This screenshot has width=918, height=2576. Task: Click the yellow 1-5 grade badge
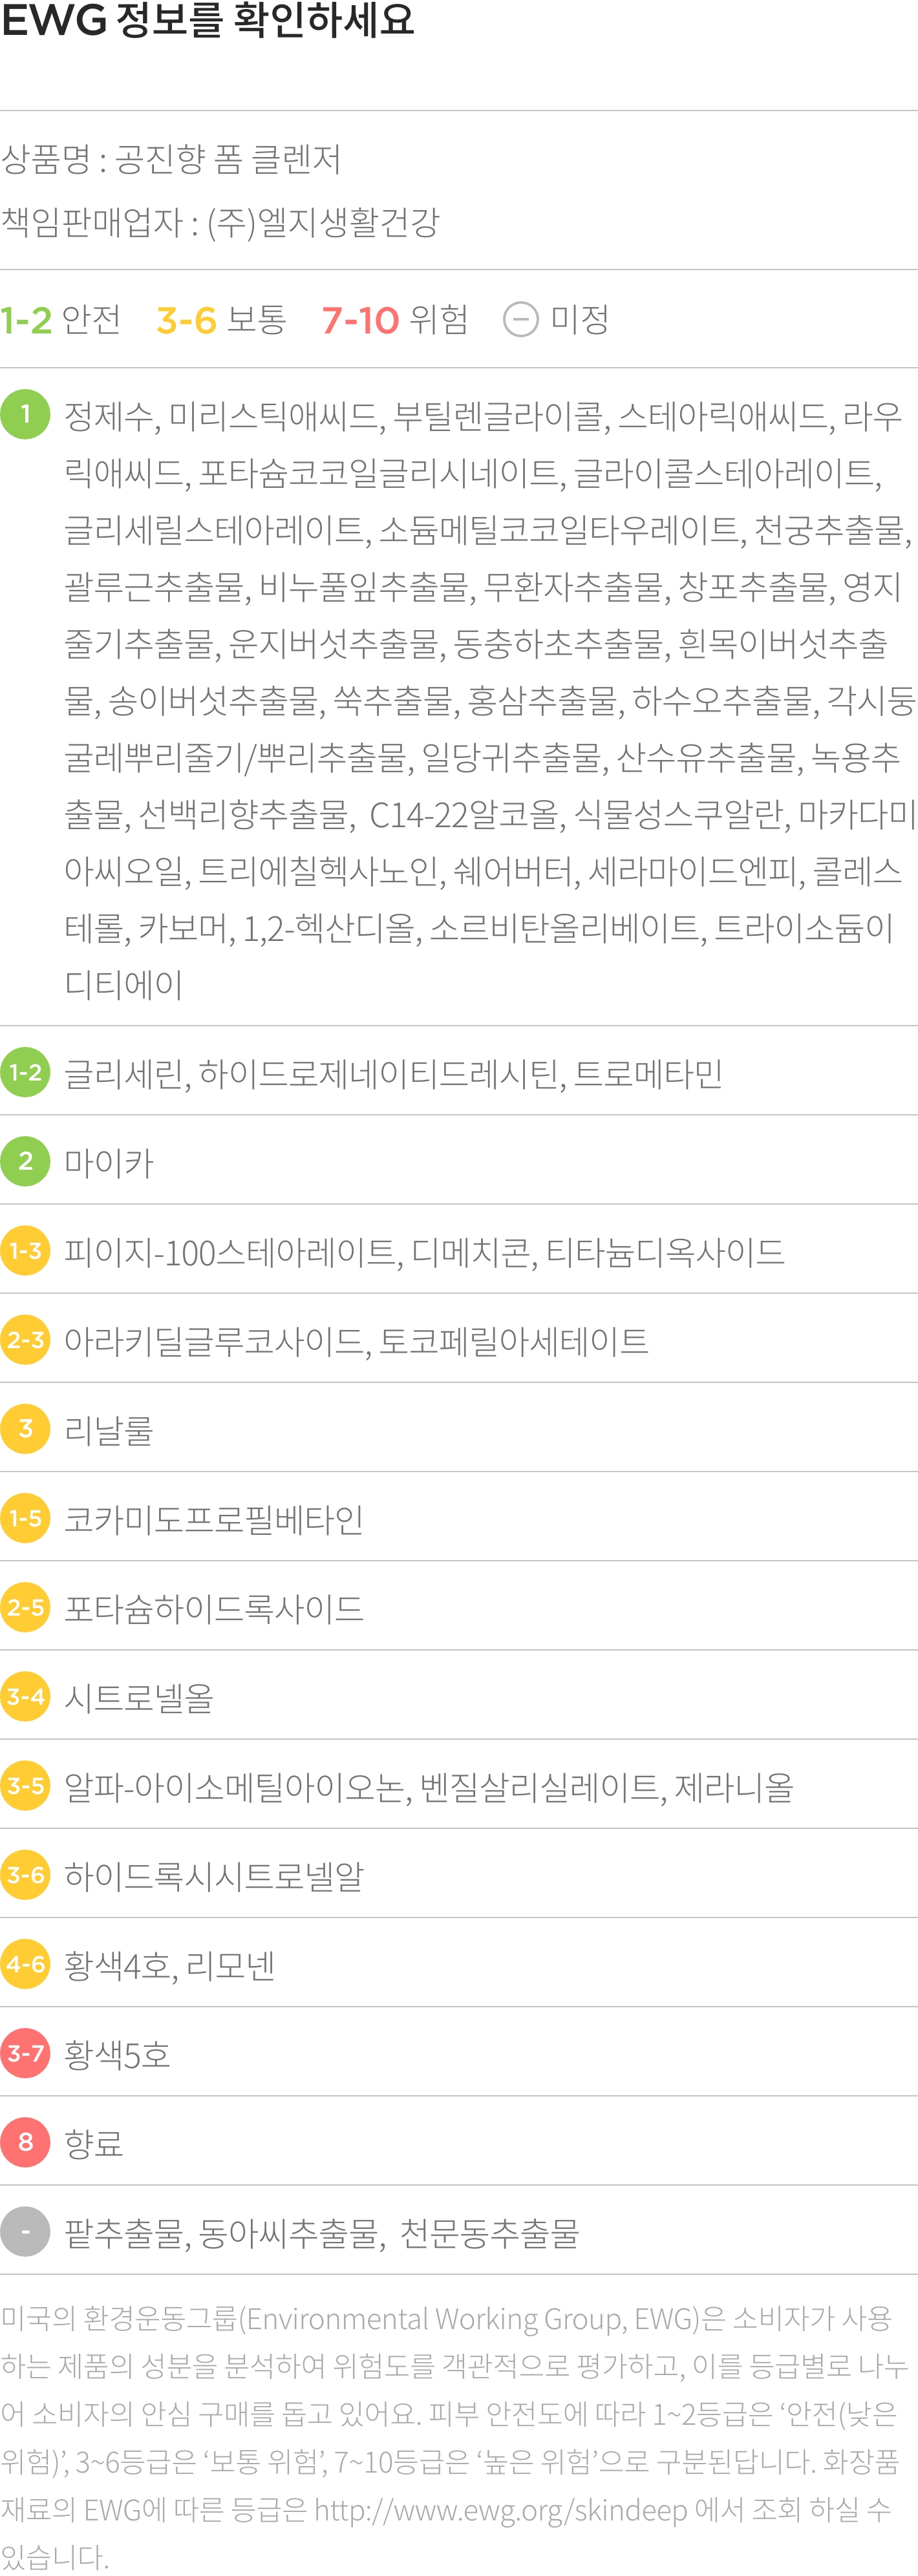pos(25,1518)
